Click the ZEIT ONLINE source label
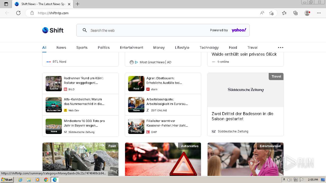326x183 pixels. click(159, 110)
